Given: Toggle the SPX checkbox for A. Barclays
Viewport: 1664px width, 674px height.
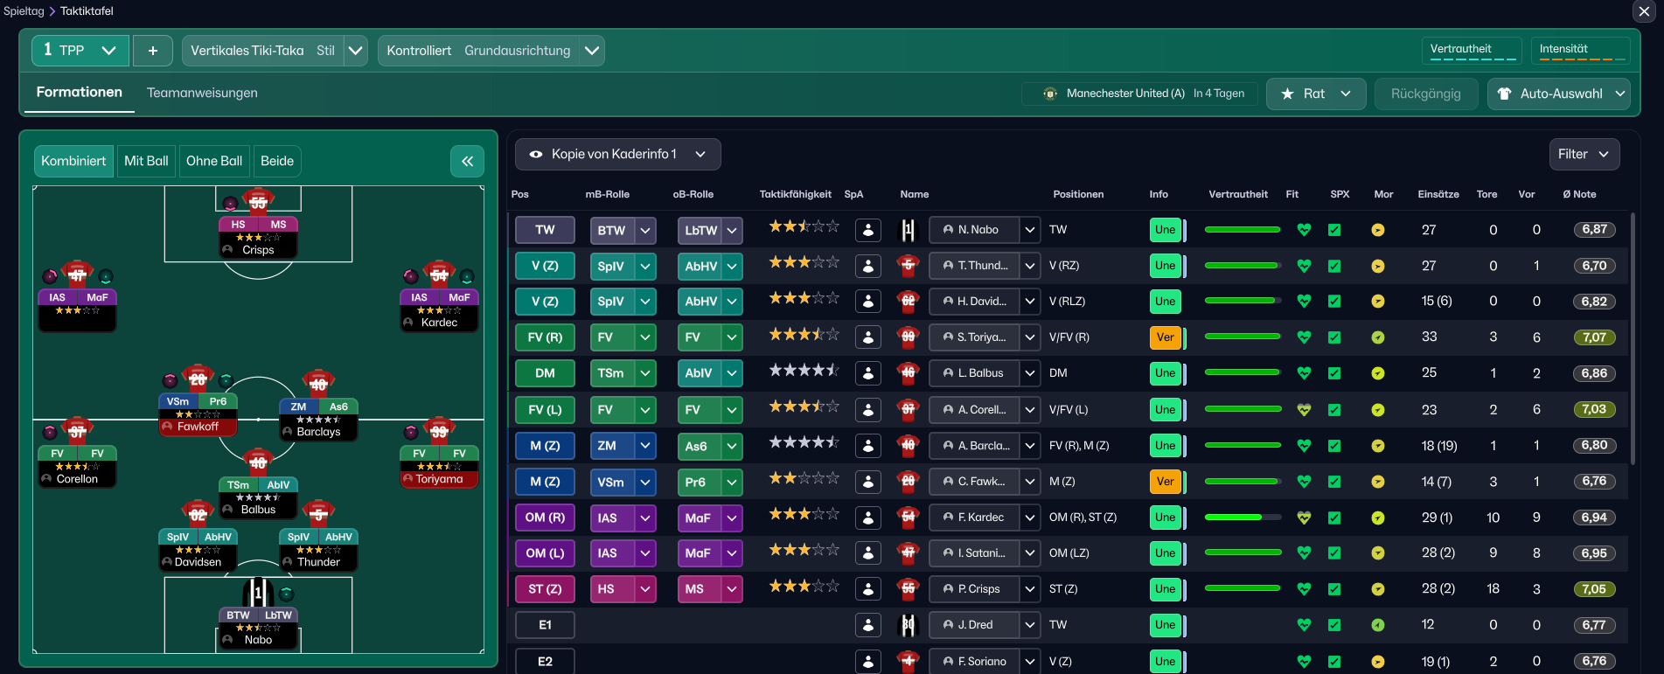Looking at the screenshot, I should (x=1334, y=446).
